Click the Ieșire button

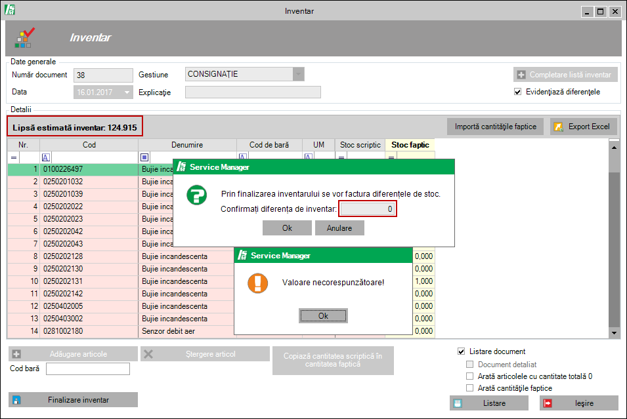click(x=579, y=403)
